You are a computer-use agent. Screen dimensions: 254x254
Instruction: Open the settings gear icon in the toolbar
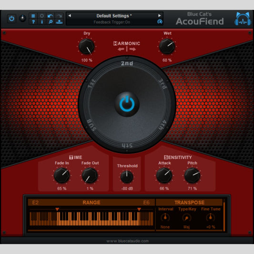coord(42,16)
